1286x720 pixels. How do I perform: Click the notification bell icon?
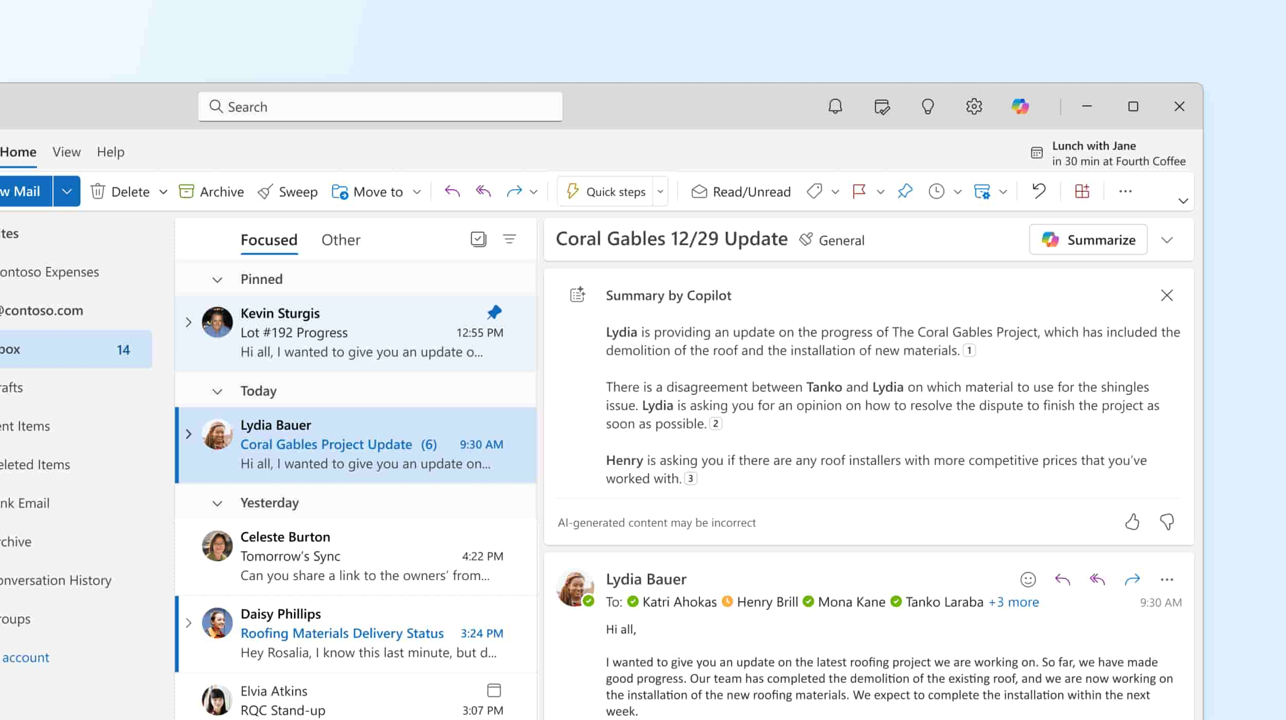click(835, 106)
